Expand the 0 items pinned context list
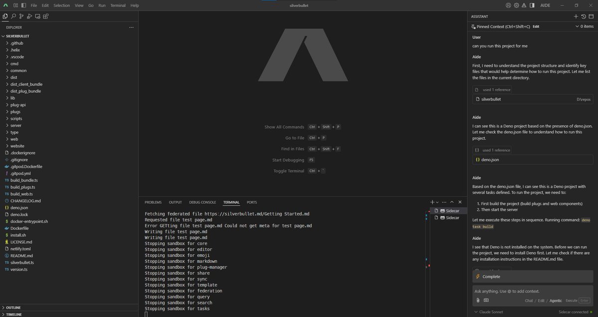598x317 pixels. (584, 26)
